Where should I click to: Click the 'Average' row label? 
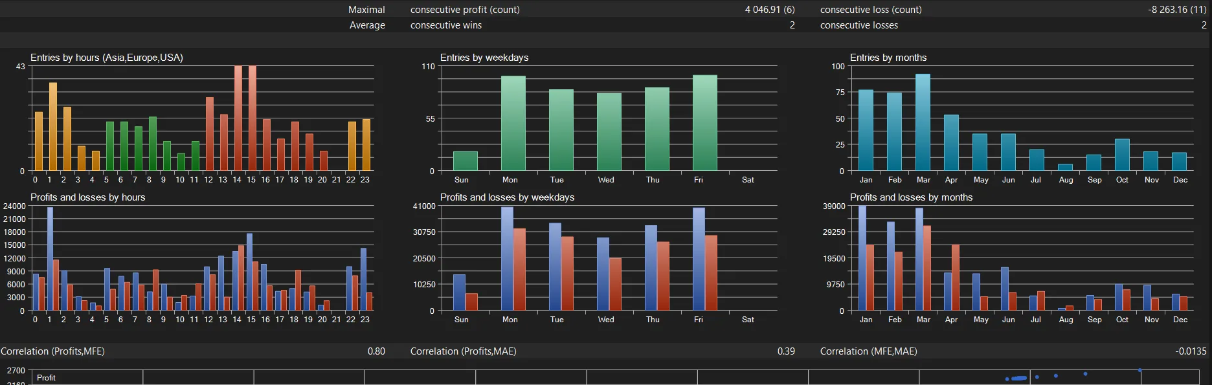[367, 25]
